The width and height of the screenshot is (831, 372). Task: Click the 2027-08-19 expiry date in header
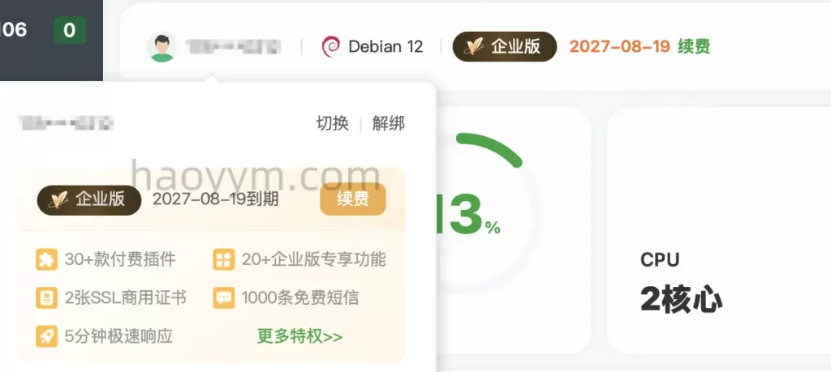pyautogui.click(x=620, y=46)
